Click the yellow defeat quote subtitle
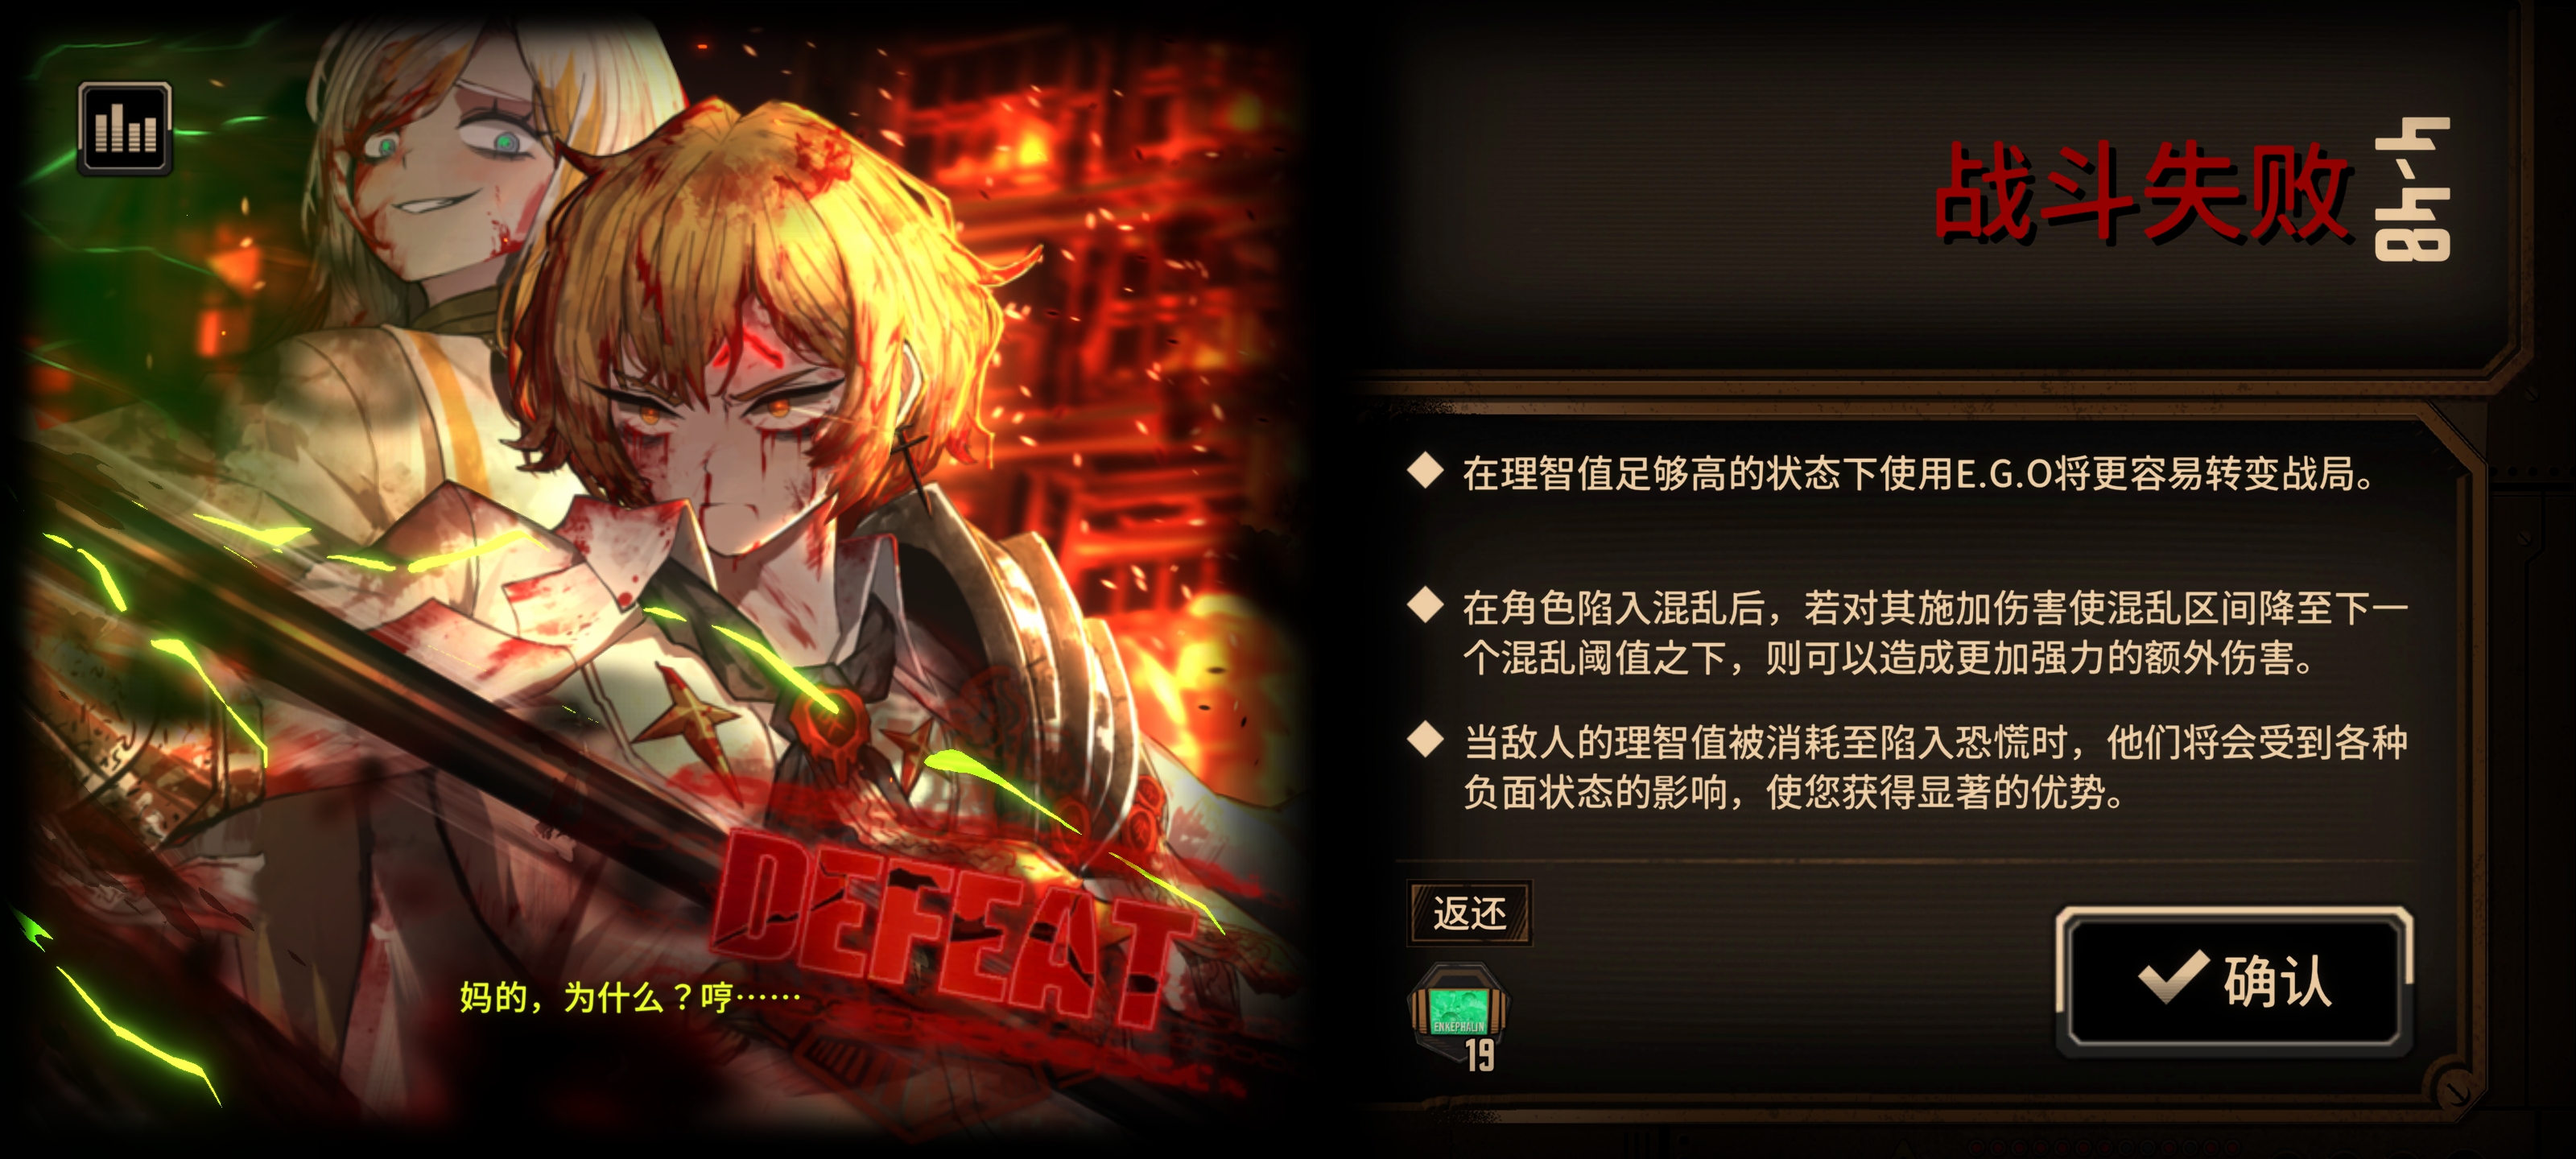This screenshot has width=2576, height=1159. point(630,997)
